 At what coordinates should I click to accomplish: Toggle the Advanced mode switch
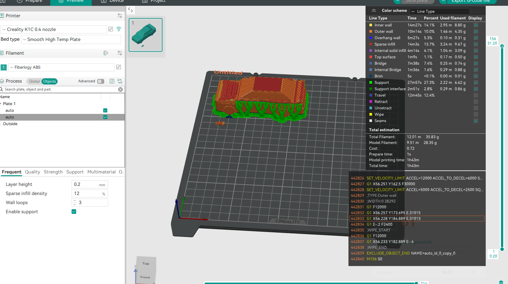[101, 81]
